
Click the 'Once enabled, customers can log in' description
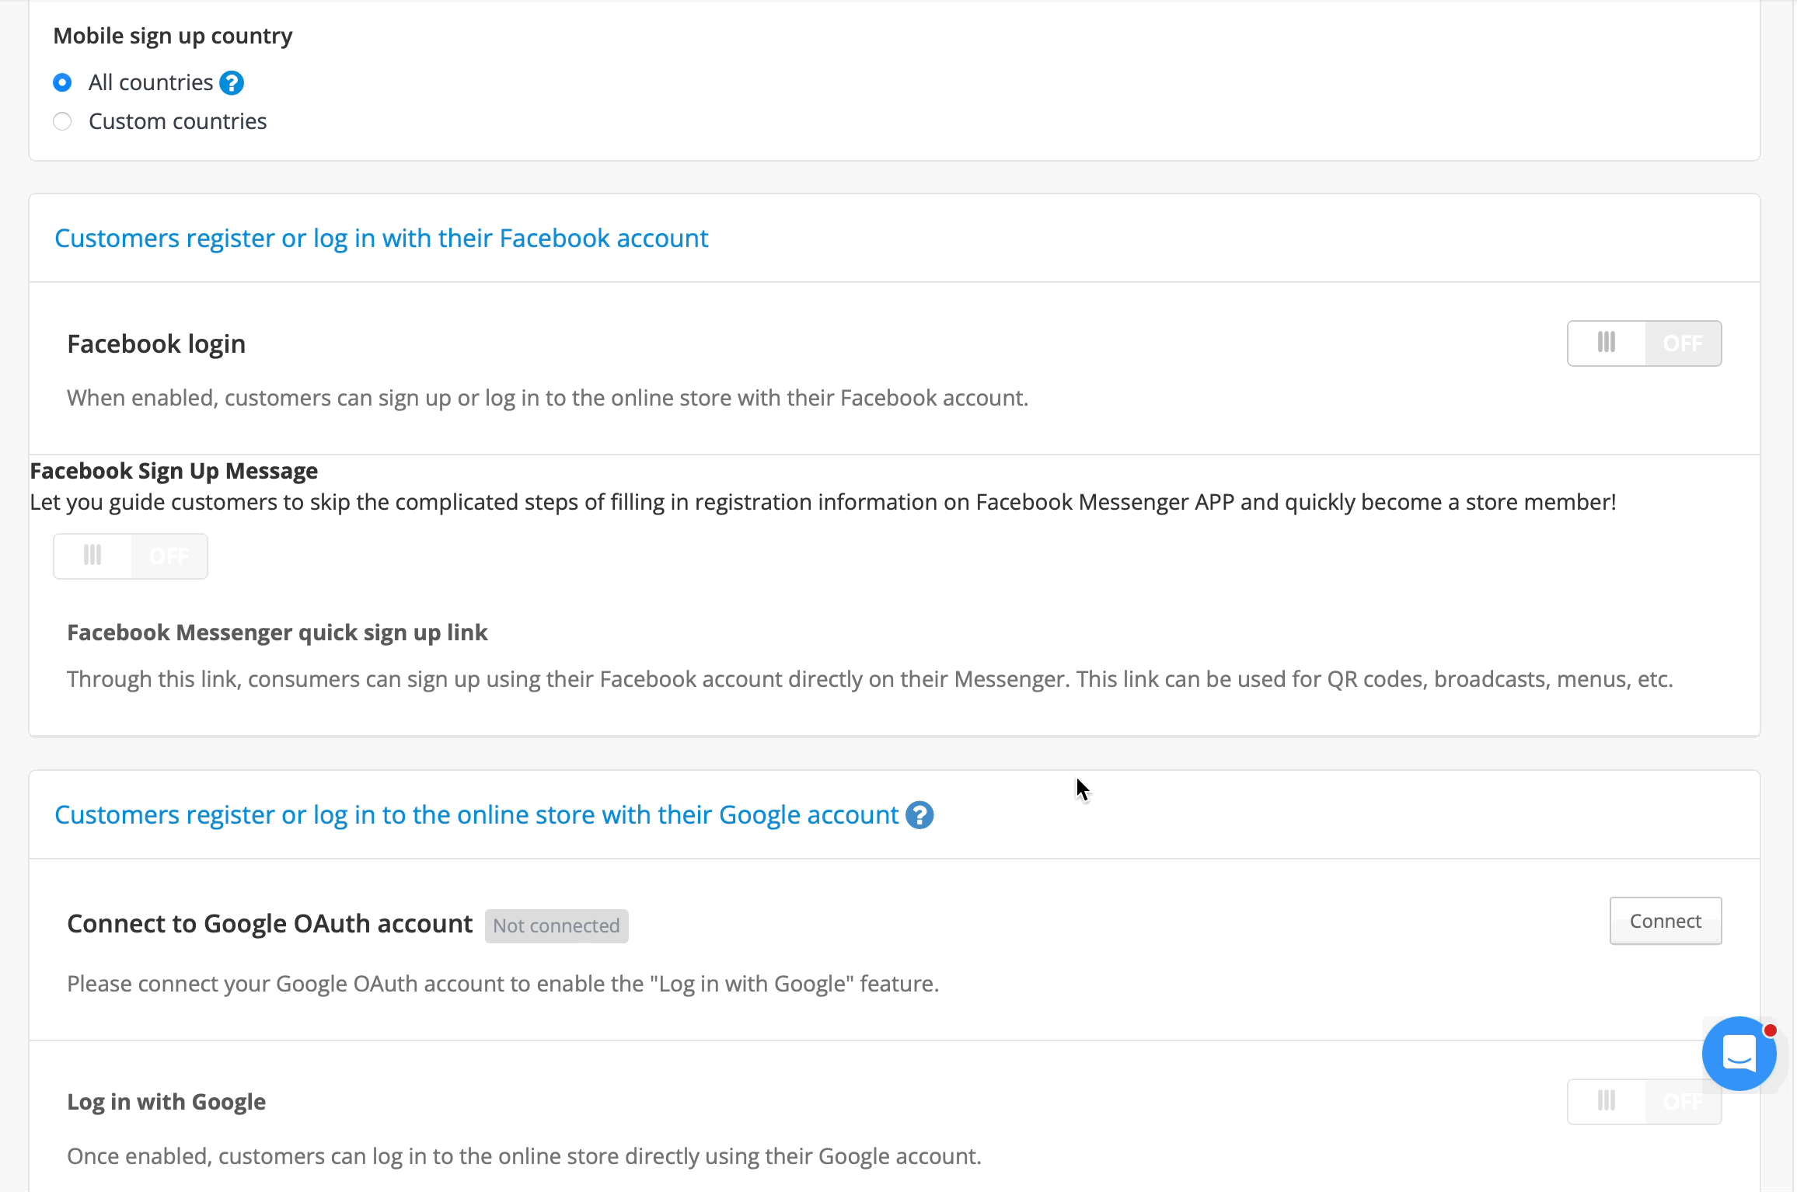click(x=524, y=1156)
